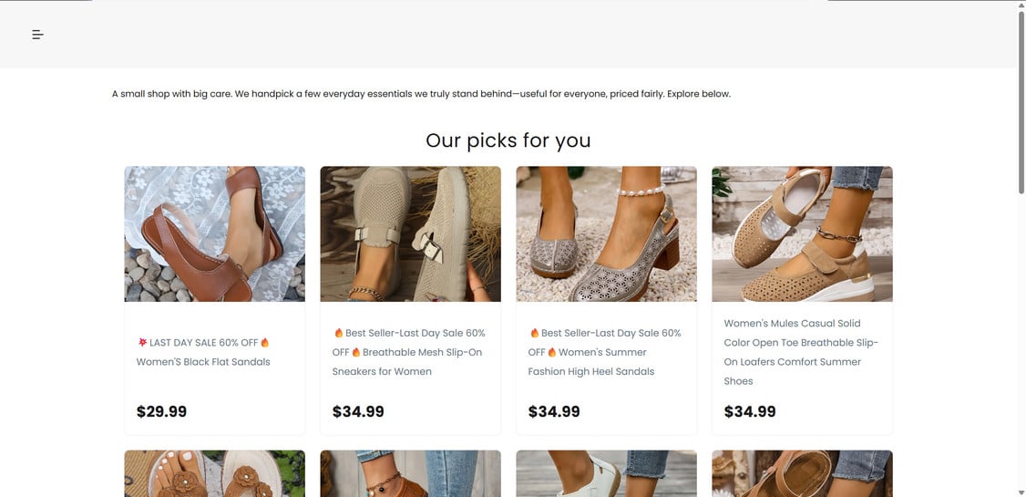
Task: Open Women's Black Flat Sandals title link
Action: [203, 362]
